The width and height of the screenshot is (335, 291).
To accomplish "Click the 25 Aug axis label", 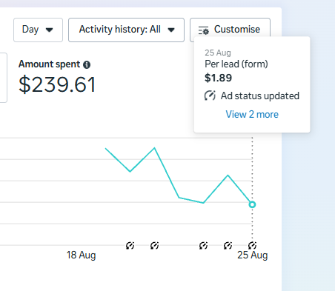I will tap(253, 255).
